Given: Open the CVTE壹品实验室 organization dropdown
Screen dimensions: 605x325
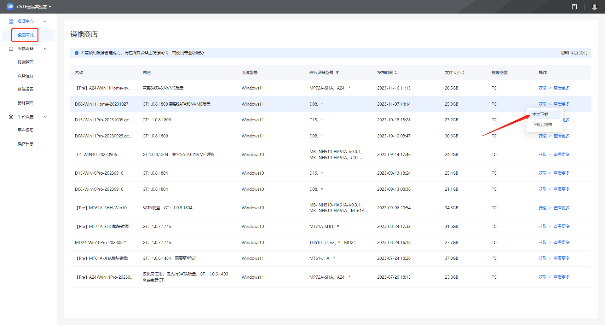Looking at the screenshot, I should click(x=34, y=7).
